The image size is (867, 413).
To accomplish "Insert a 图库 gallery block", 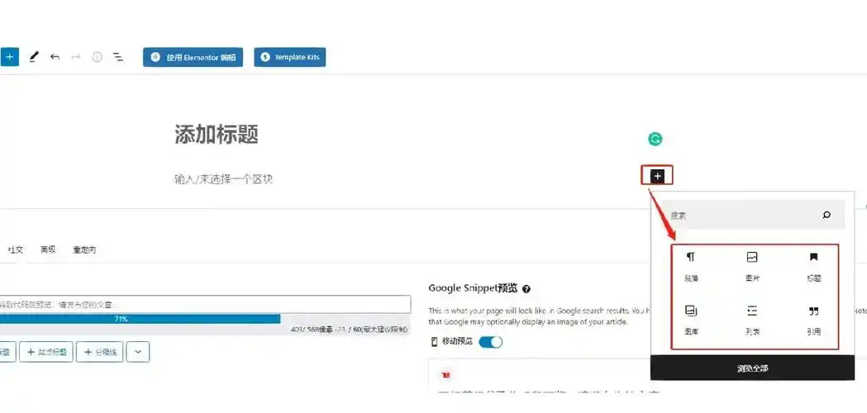I will click(x=691, y=321).
